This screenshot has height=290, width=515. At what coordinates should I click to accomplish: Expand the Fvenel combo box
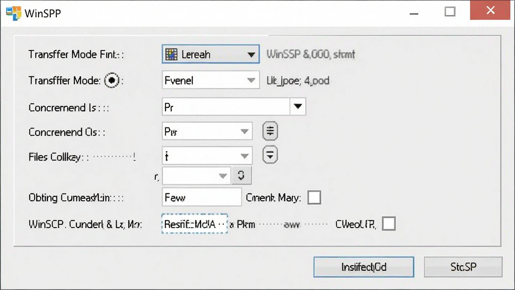tap(211, 80)
